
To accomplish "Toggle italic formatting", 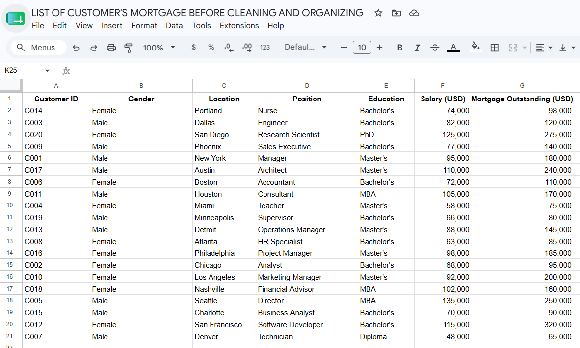I will 417,48.
